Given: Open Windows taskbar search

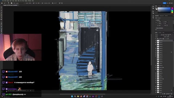Looking at the screenshot, I should point(75,96).
